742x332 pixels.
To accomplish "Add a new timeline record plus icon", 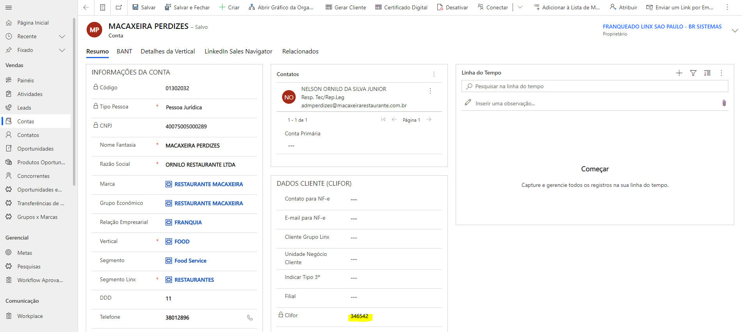I will pyautogui.click(x=679, y=73).
